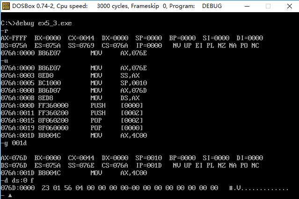Click opcode 'FF360000' at address 000D
299x199 pixels.
[53, 105]
